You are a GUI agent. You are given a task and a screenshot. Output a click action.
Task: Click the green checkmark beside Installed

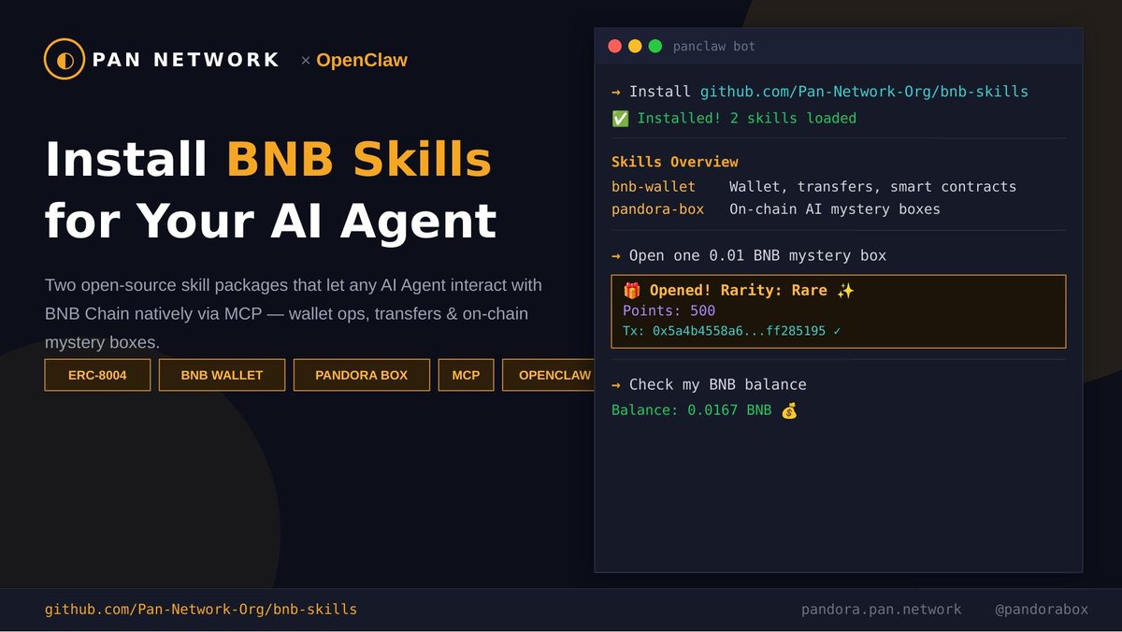tap(620, 118)
